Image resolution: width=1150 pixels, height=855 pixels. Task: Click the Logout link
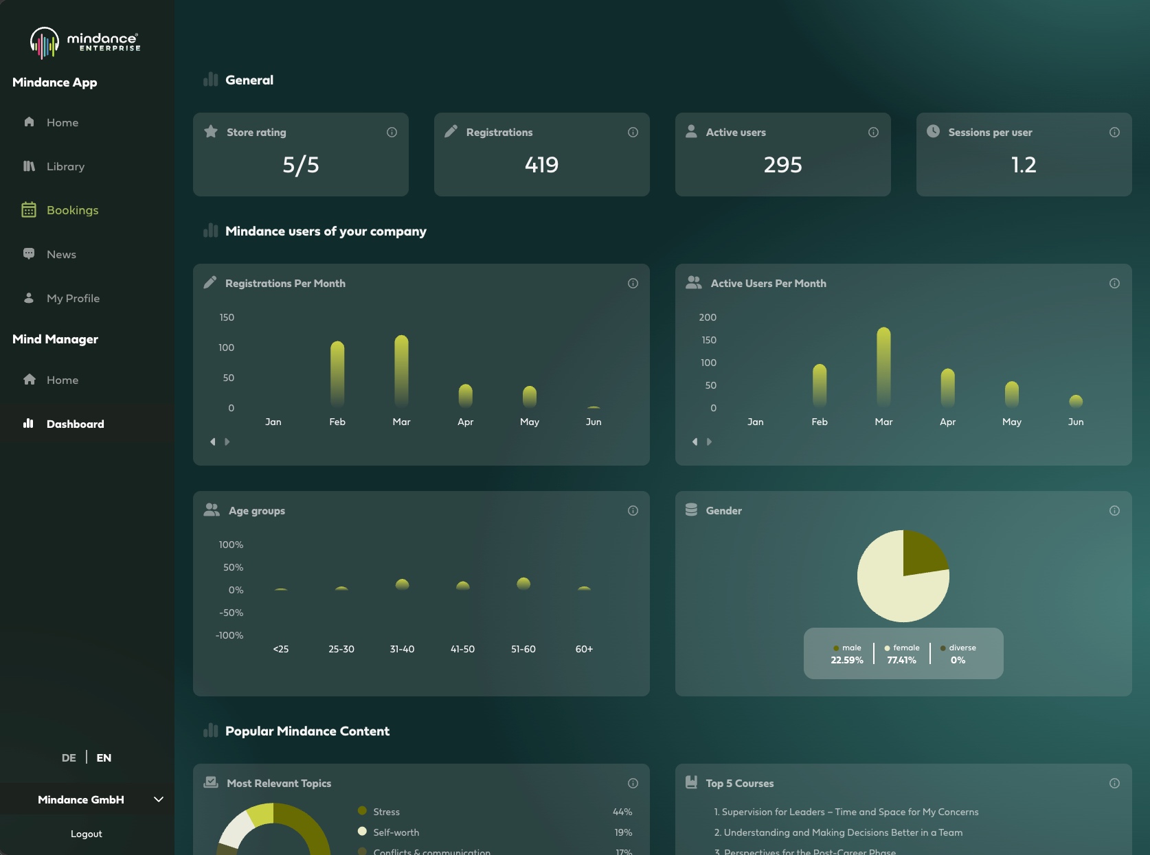[87, 834]
